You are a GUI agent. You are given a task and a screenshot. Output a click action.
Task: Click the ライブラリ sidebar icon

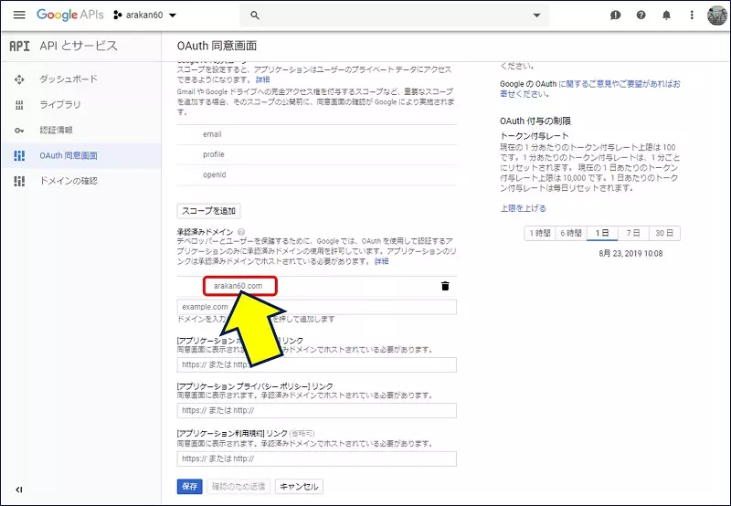19,105
